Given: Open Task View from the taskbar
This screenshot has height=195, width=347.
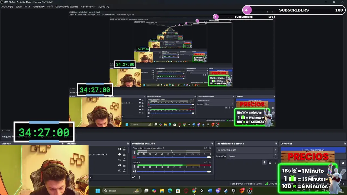Looking at the screenshot, I should (146, 191).
